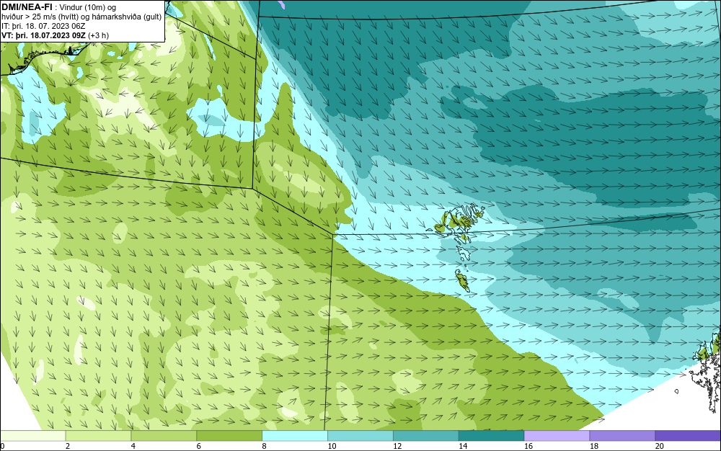Click the legend value '8'
721x451 pixels.
click(265, 446)
